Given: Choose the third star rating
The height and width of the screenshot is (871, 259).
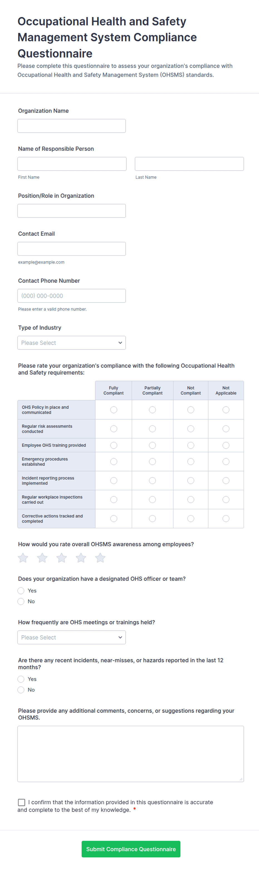Looking at the screenshot, I should [x=62, y=558].
